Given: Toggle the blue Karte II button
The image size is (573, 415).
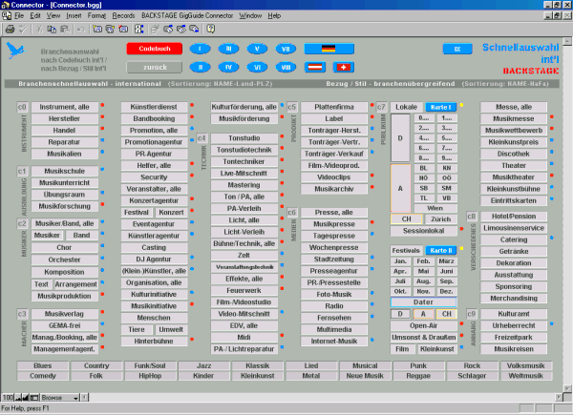Looking at the screenshot, I should [x=440, y=250].
